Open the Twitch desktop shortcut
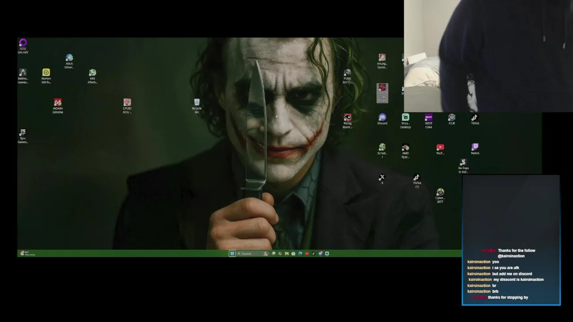 [475, 149]
